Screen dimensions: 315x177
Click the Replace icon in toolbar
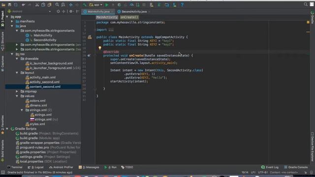[x=63, y=4]
